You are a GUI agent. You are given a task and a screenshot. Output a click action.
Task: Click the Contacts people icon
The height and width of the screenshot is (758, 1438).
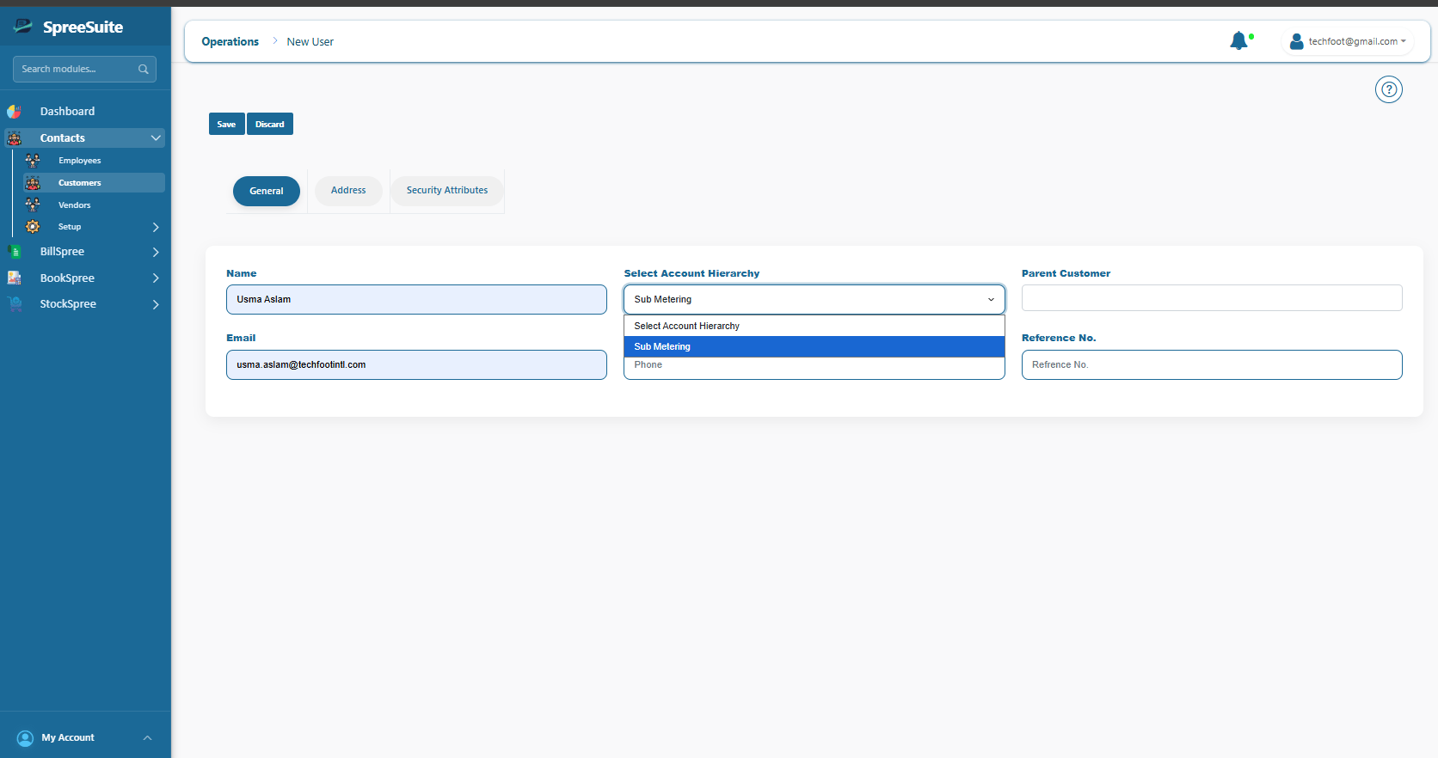tap(15, 138)
